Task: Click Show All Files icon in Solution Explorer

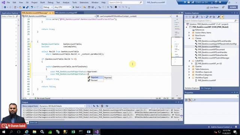Action: tap(214, 17)
